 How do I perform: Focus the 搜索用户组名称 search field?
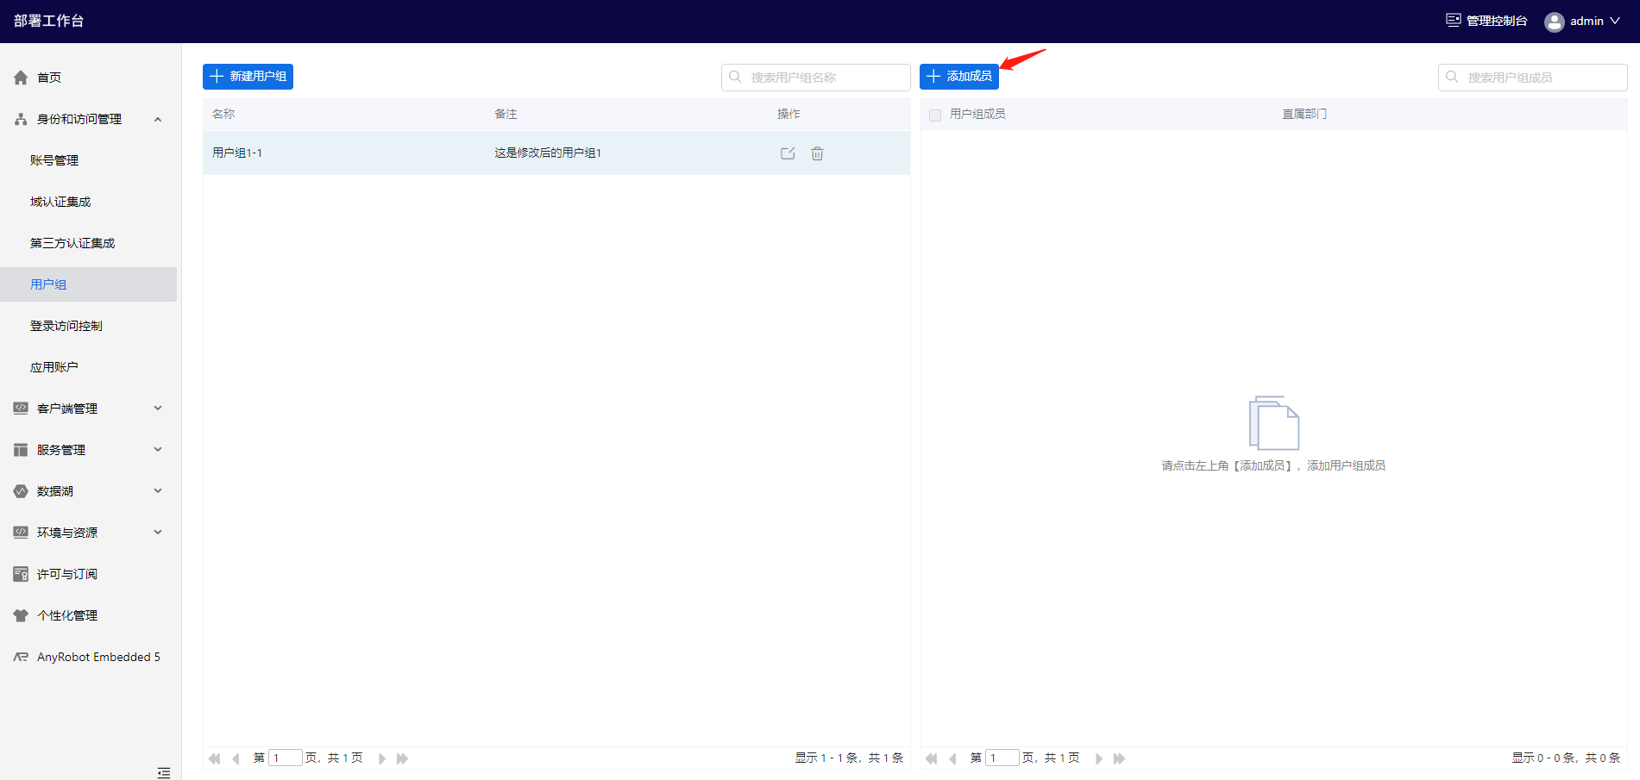tap(816, 77)
